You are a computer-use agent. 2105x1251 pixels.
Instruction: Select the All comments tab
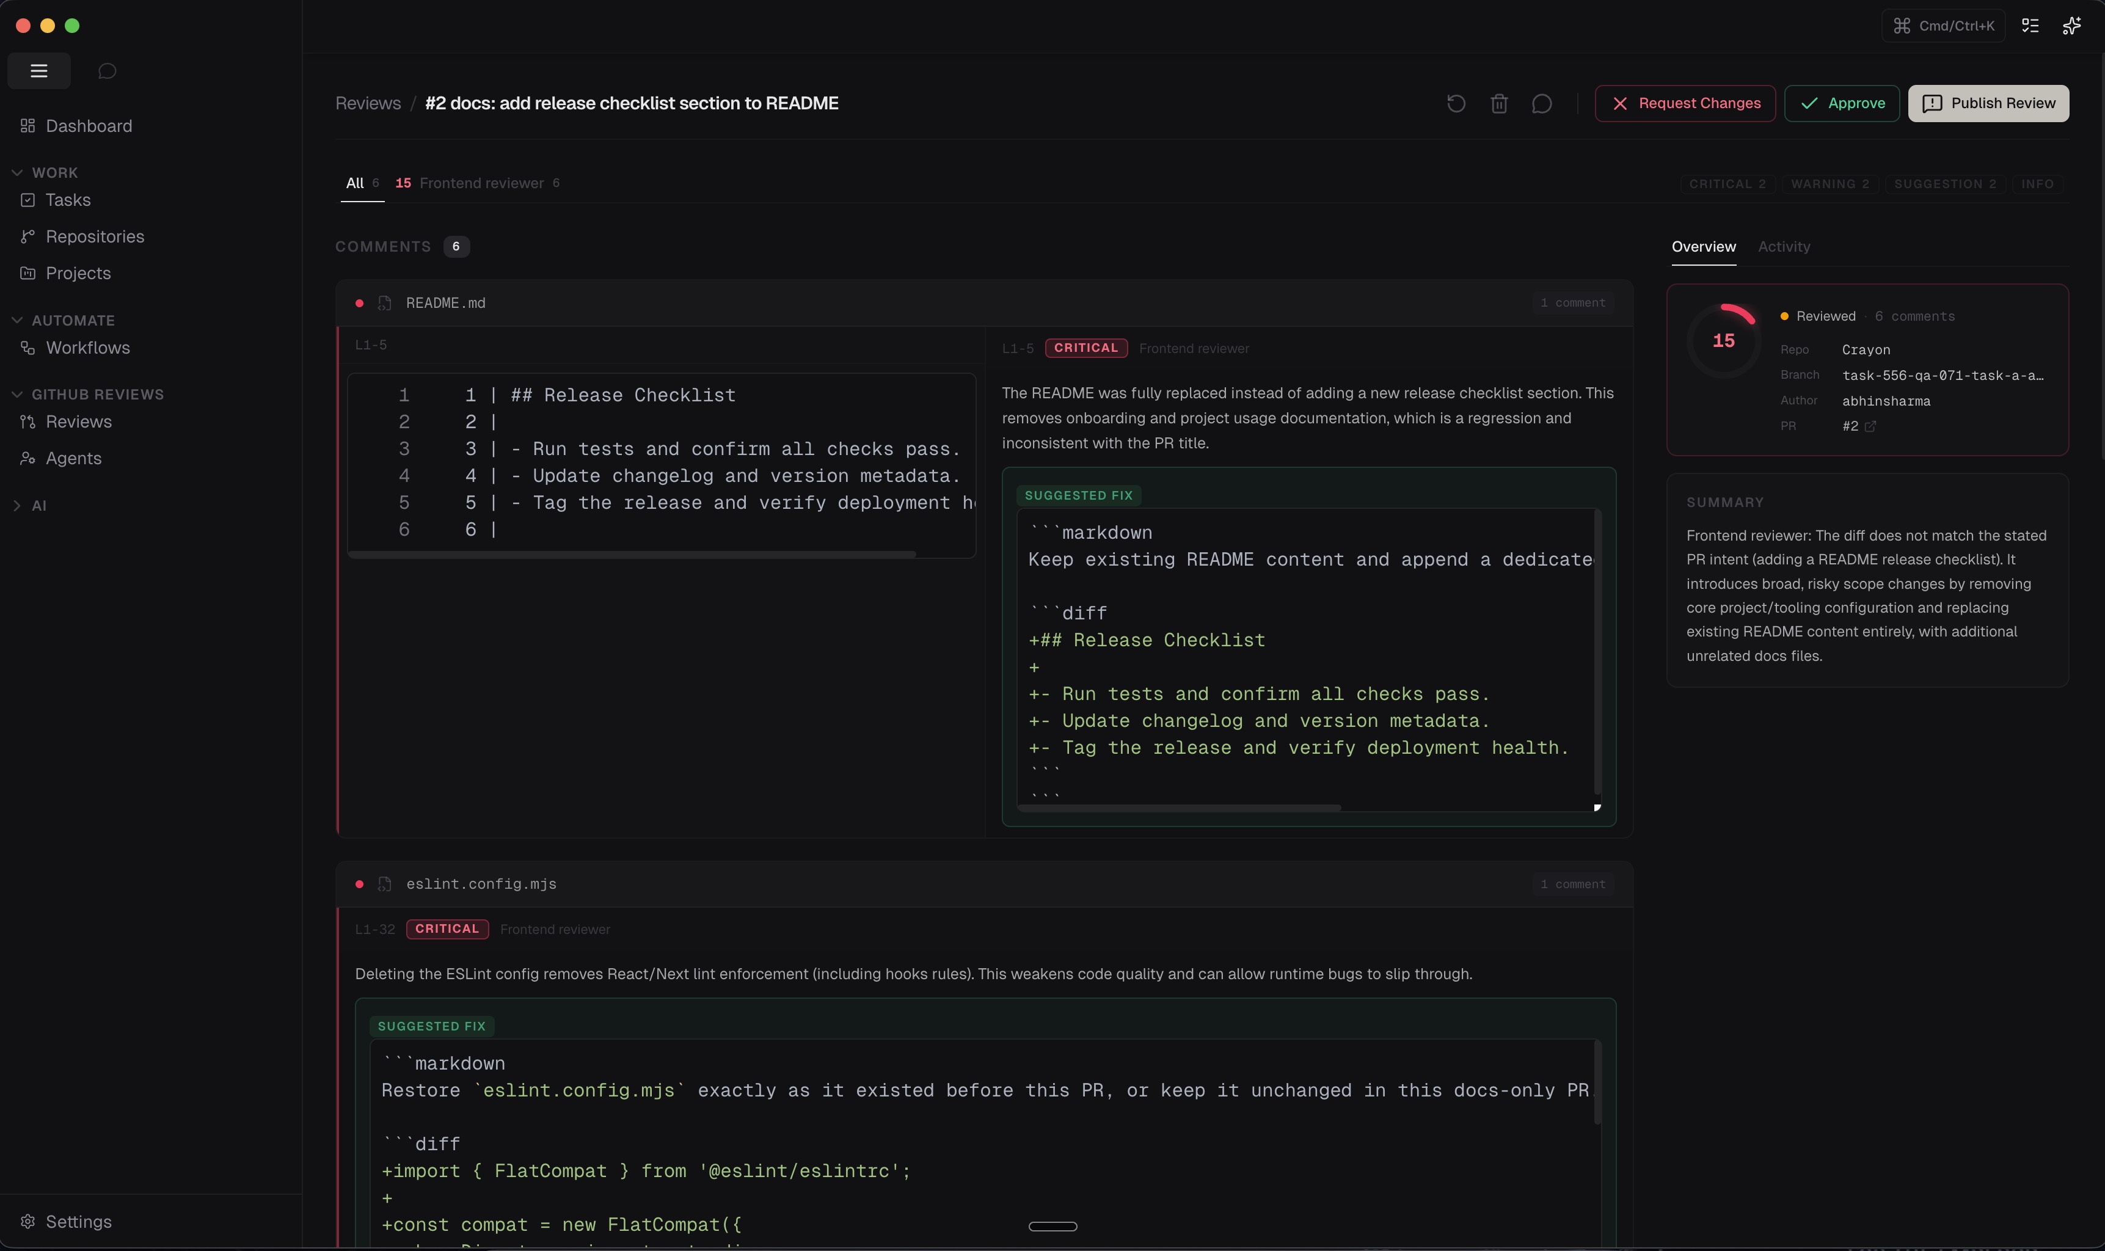(x=362, y=184)
